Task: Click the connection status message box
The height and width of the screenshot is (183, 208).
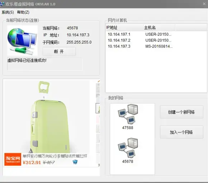Action: [45, 64]
